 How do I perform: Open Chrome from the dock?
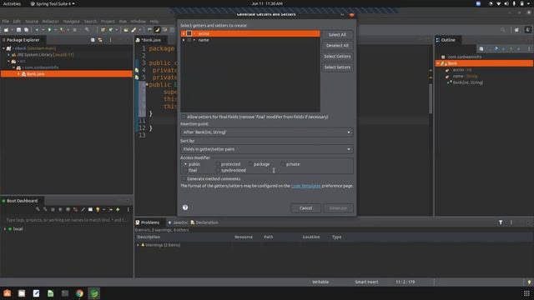pyautogui.click(x=79, y=293)
